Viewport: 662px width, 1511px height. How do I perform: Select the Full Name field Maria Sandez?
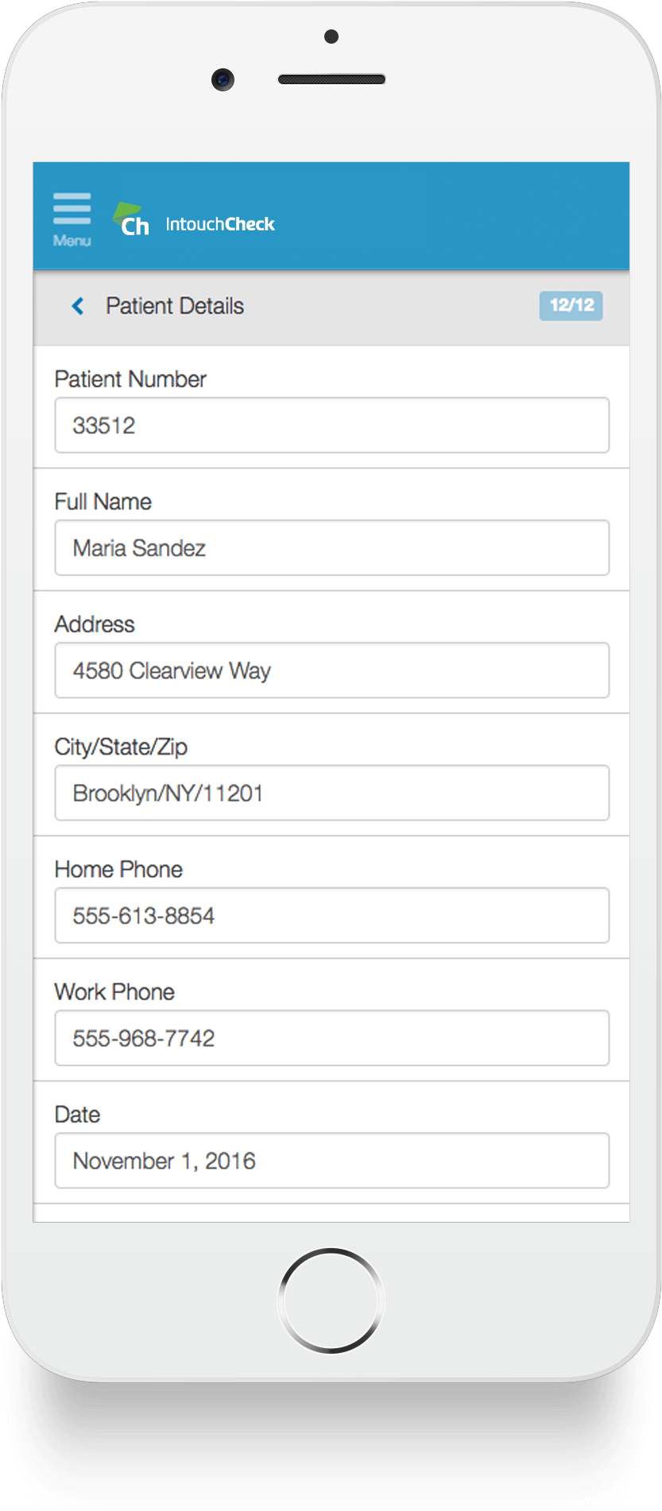(332, 547)
